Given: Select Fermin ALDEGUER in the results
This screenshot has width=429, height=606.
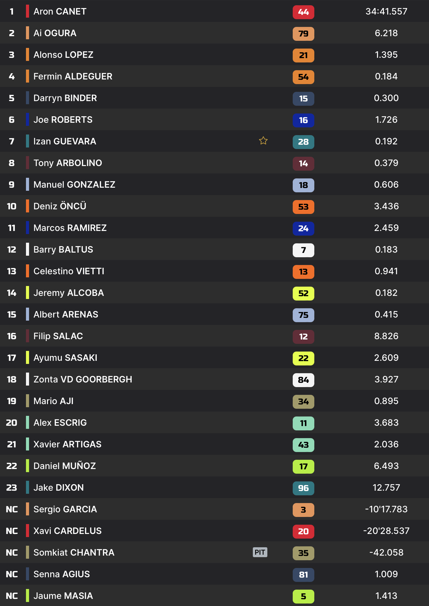Looking at the screenshot, I should 73,76.
